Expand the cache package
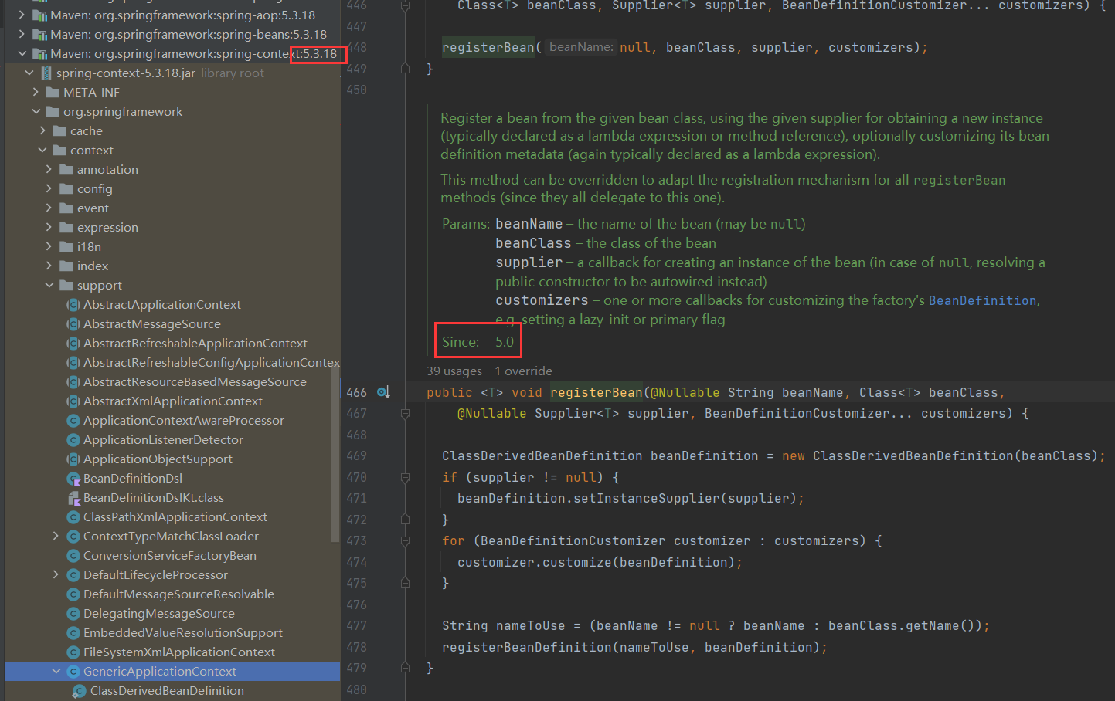Viewport: 1115px width, 701px height. [42, 130]
